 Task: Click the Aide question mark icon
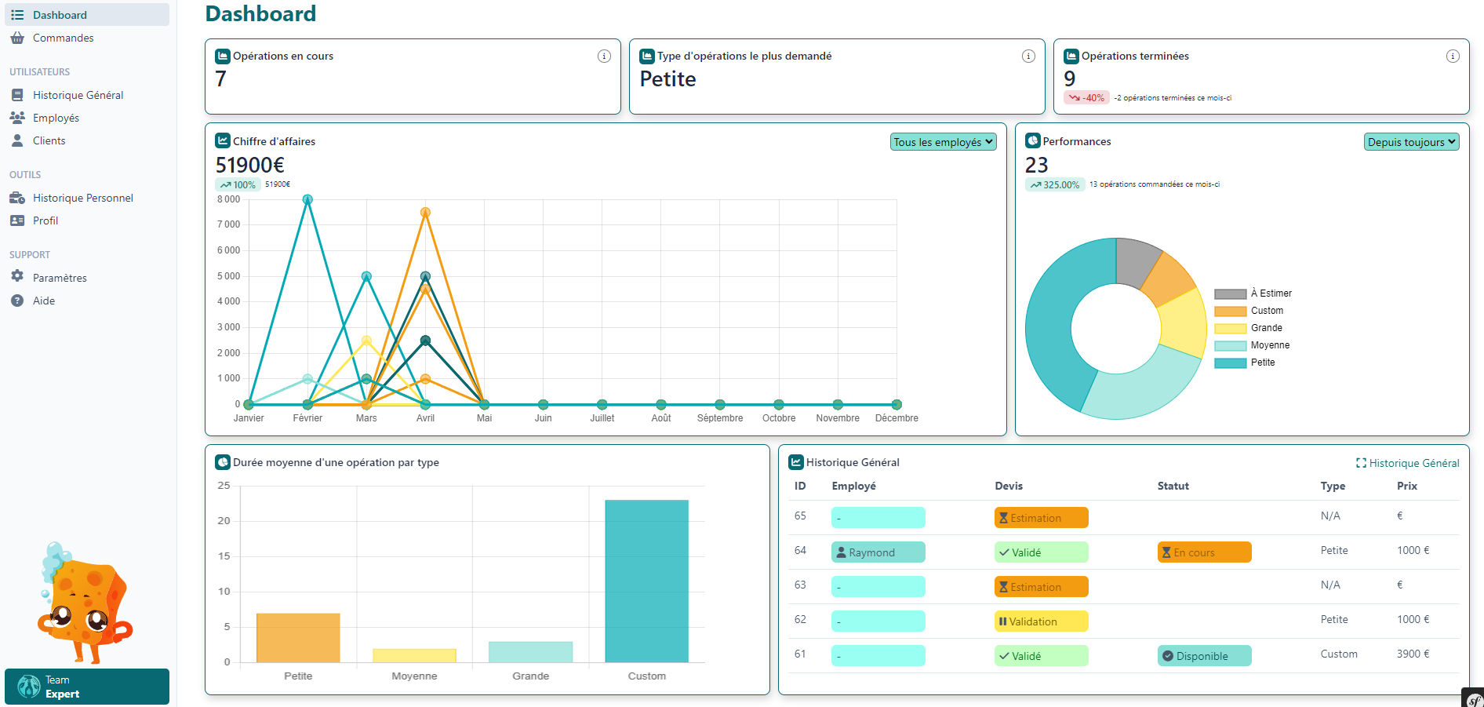coord(17,301)
